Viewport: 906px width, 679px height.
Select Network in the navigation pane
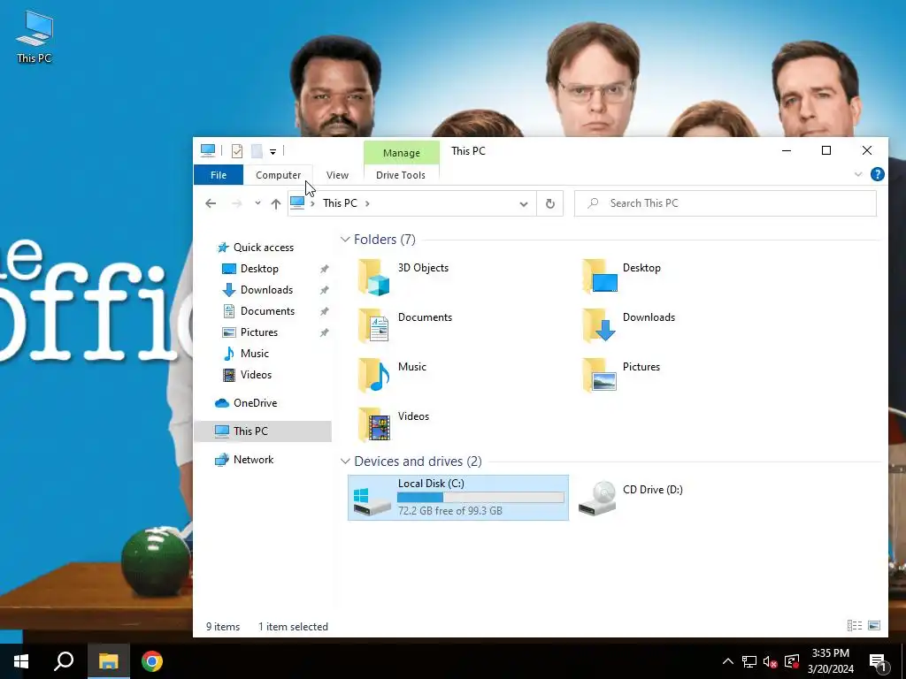pos(253,460)
